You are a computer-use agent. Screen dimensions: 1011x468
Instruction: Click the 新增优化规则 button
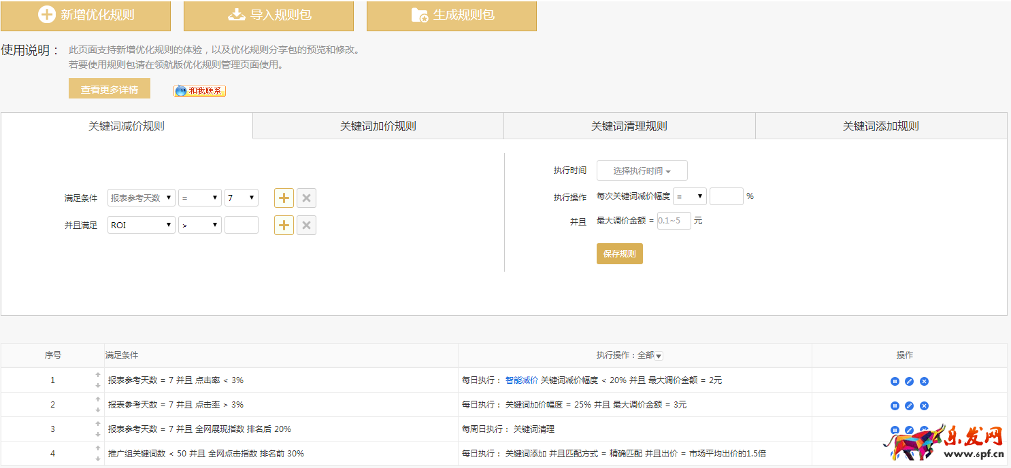[86, 16]
